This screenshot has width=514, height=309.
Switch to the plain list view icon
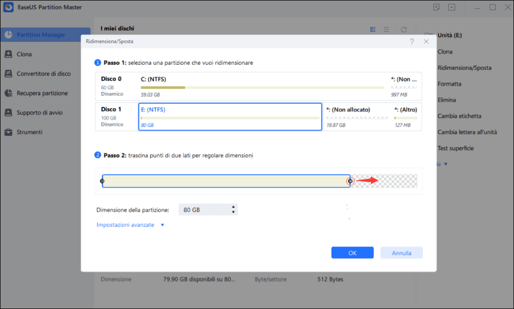tap(387, 29)
